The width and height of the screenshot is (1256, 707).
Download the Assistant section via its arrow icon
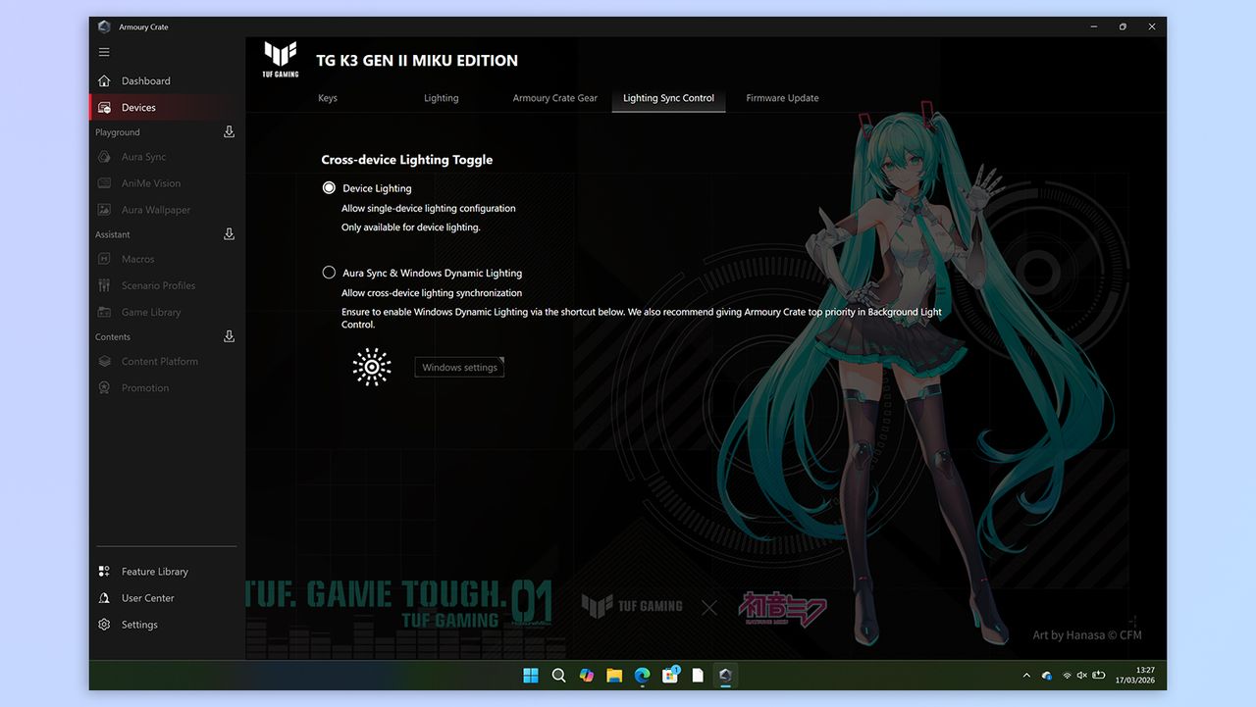click(x=229, y=233)
